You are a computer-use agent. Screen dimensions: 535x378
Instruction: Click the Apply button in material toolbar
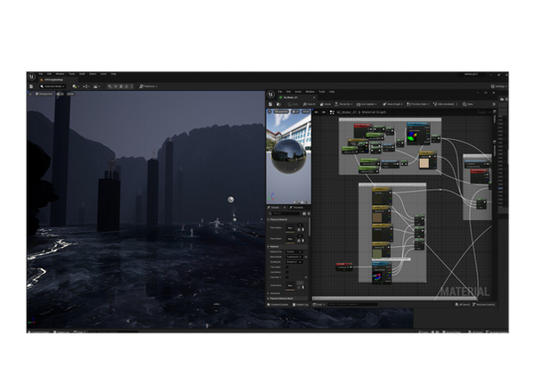point(293,104)
